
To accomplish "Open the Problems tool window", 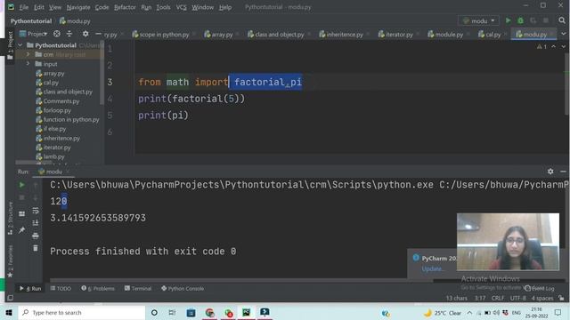I will coord(98,288).
